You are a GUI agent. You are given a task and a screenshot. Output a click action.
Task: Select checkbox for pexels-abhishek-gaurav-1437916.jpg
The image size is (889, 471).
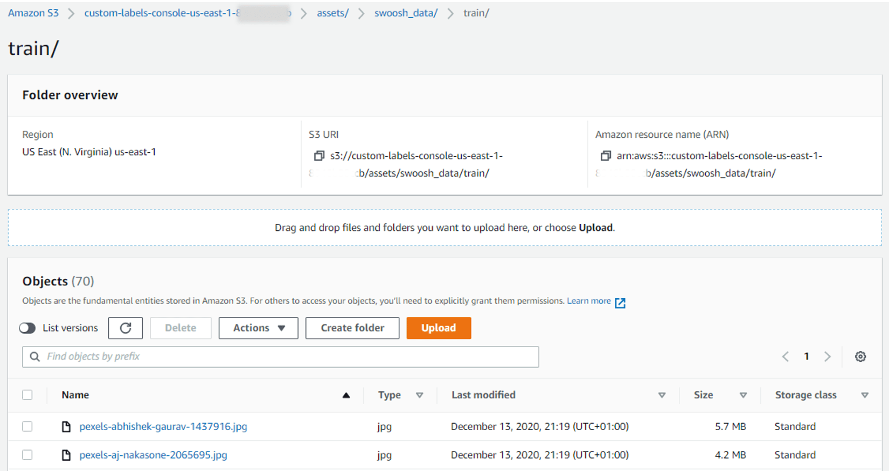(x=27, y=426)
